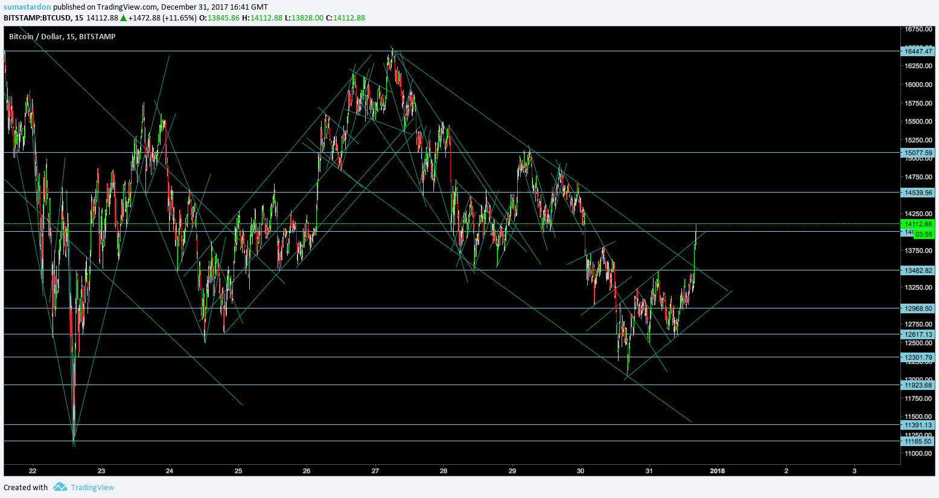Click the date label 25 on time axis
The image size is (939, 498).
pyautogui.click(x=238, y=471)
